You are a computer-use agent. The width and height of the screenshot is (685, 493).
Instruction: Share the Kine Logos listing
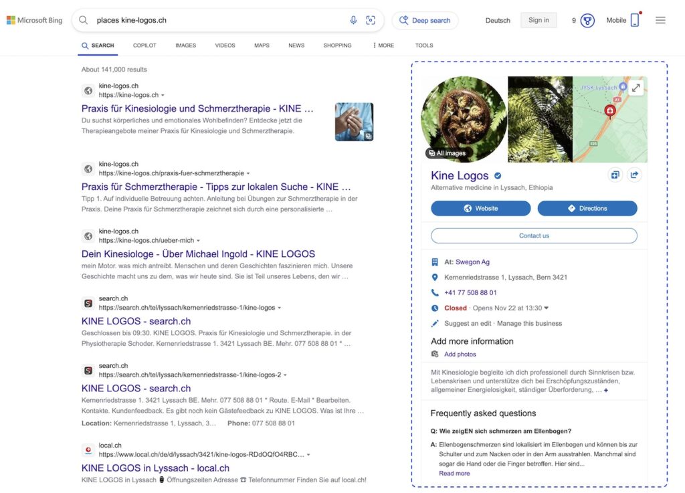pyautogui.click(x=634, y=175)
